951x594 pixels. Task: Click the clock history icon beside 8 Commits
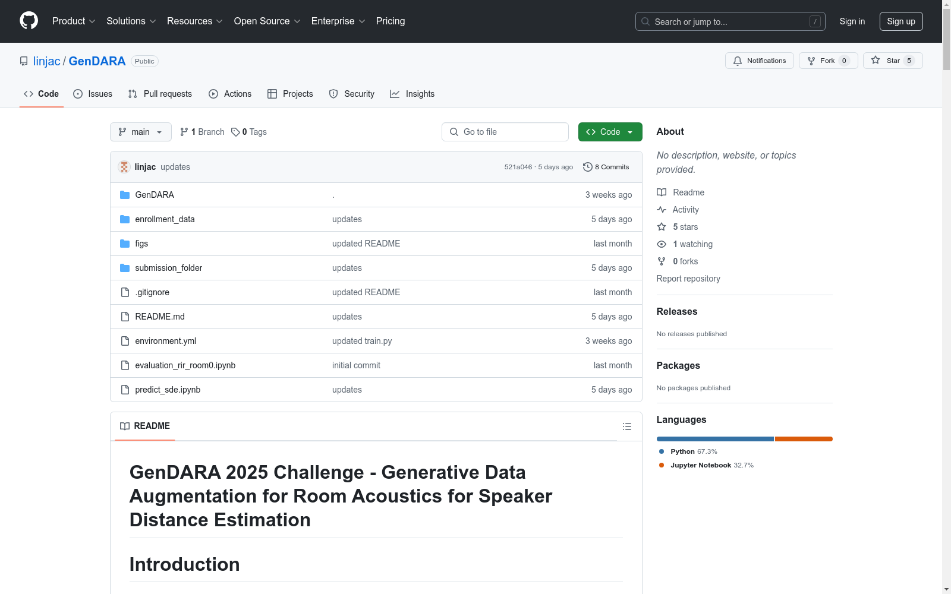pyautogui.click(x=588, y=167)
